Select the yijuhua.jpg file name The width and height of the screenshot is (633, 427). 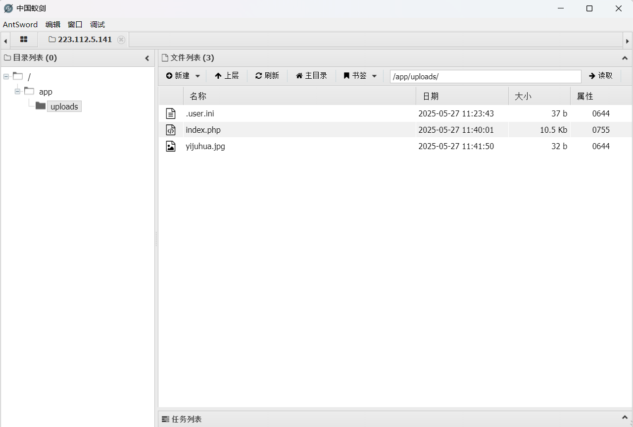pos(205,146)
